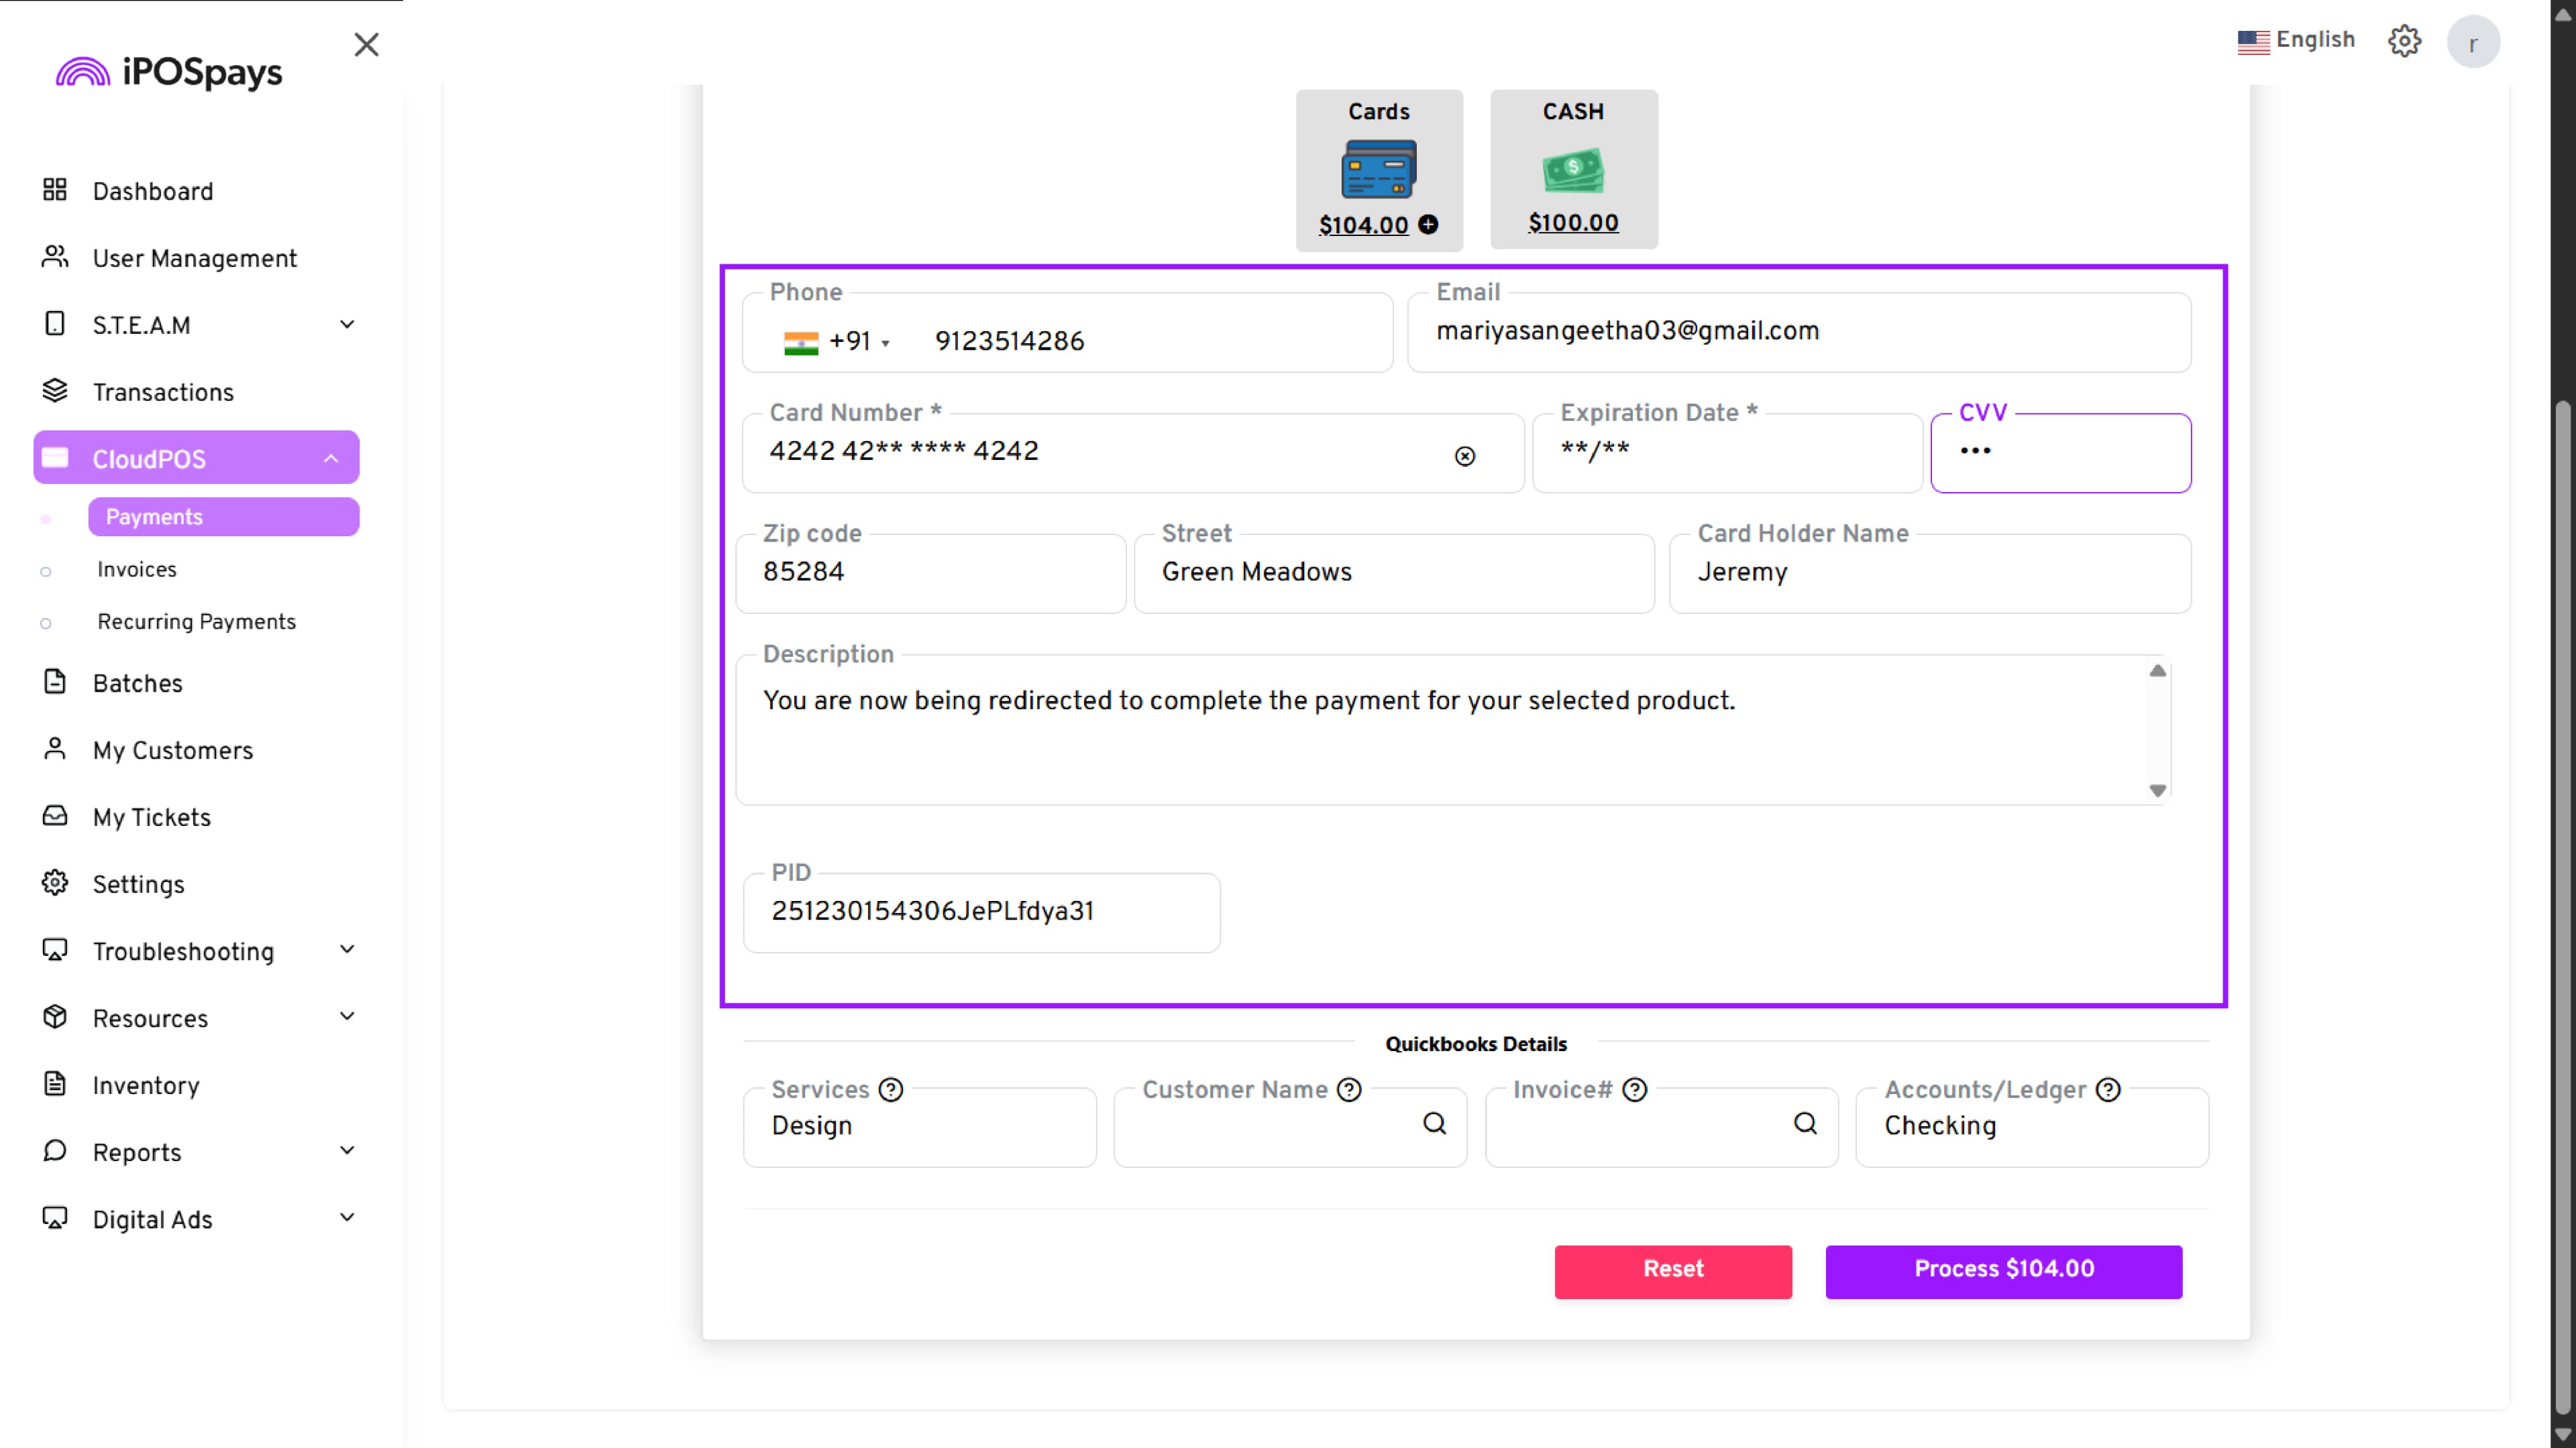The image size is (2576, 1448).
Task: Go to Recurring Payments page
Action: tap(196, 621)
